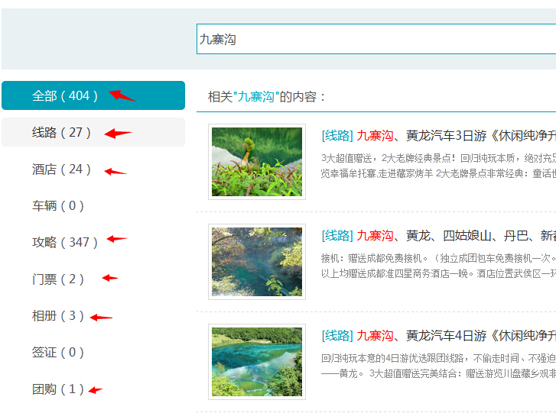556x413 pixels.
Task: Select the 全部 (404) category tab
Action: pyautogui.click(x=66, y=96)
